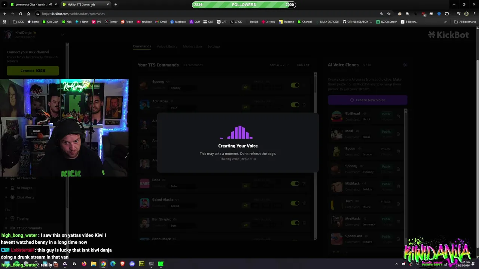Screen dimensions: 479x269
Task: Toggle the Spoony TTS command switch
Action: click(295, 85)
